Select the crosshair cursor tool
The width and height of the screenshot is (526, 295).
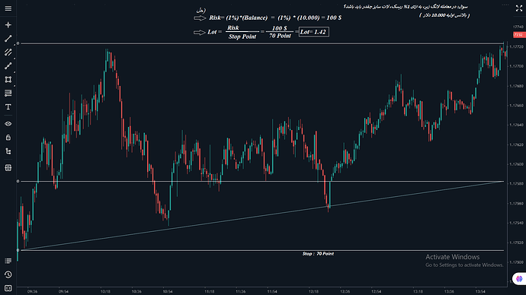coord(8,25)
